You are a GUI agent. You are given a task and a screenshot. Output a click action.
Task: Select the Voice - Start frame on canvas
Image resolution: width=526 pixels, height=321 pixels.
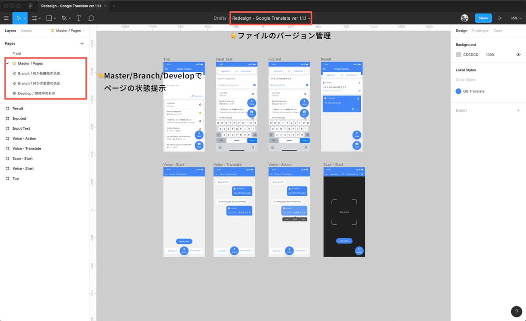click(x=184, y=212)
